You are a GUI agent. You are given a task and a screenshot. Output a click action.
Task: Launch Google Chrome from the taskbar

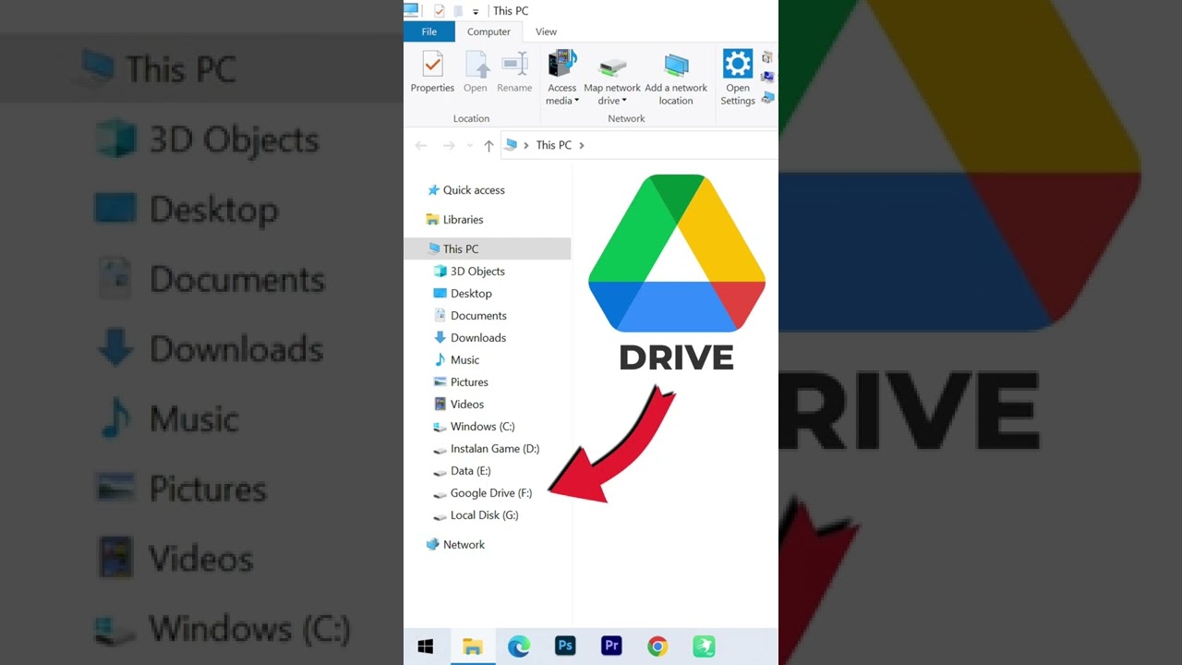click(x=657, y=647)
